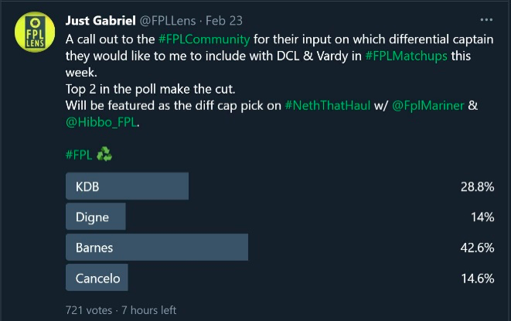
Task: Click the recycling emoji after #FPL
Action: (104, 154)
